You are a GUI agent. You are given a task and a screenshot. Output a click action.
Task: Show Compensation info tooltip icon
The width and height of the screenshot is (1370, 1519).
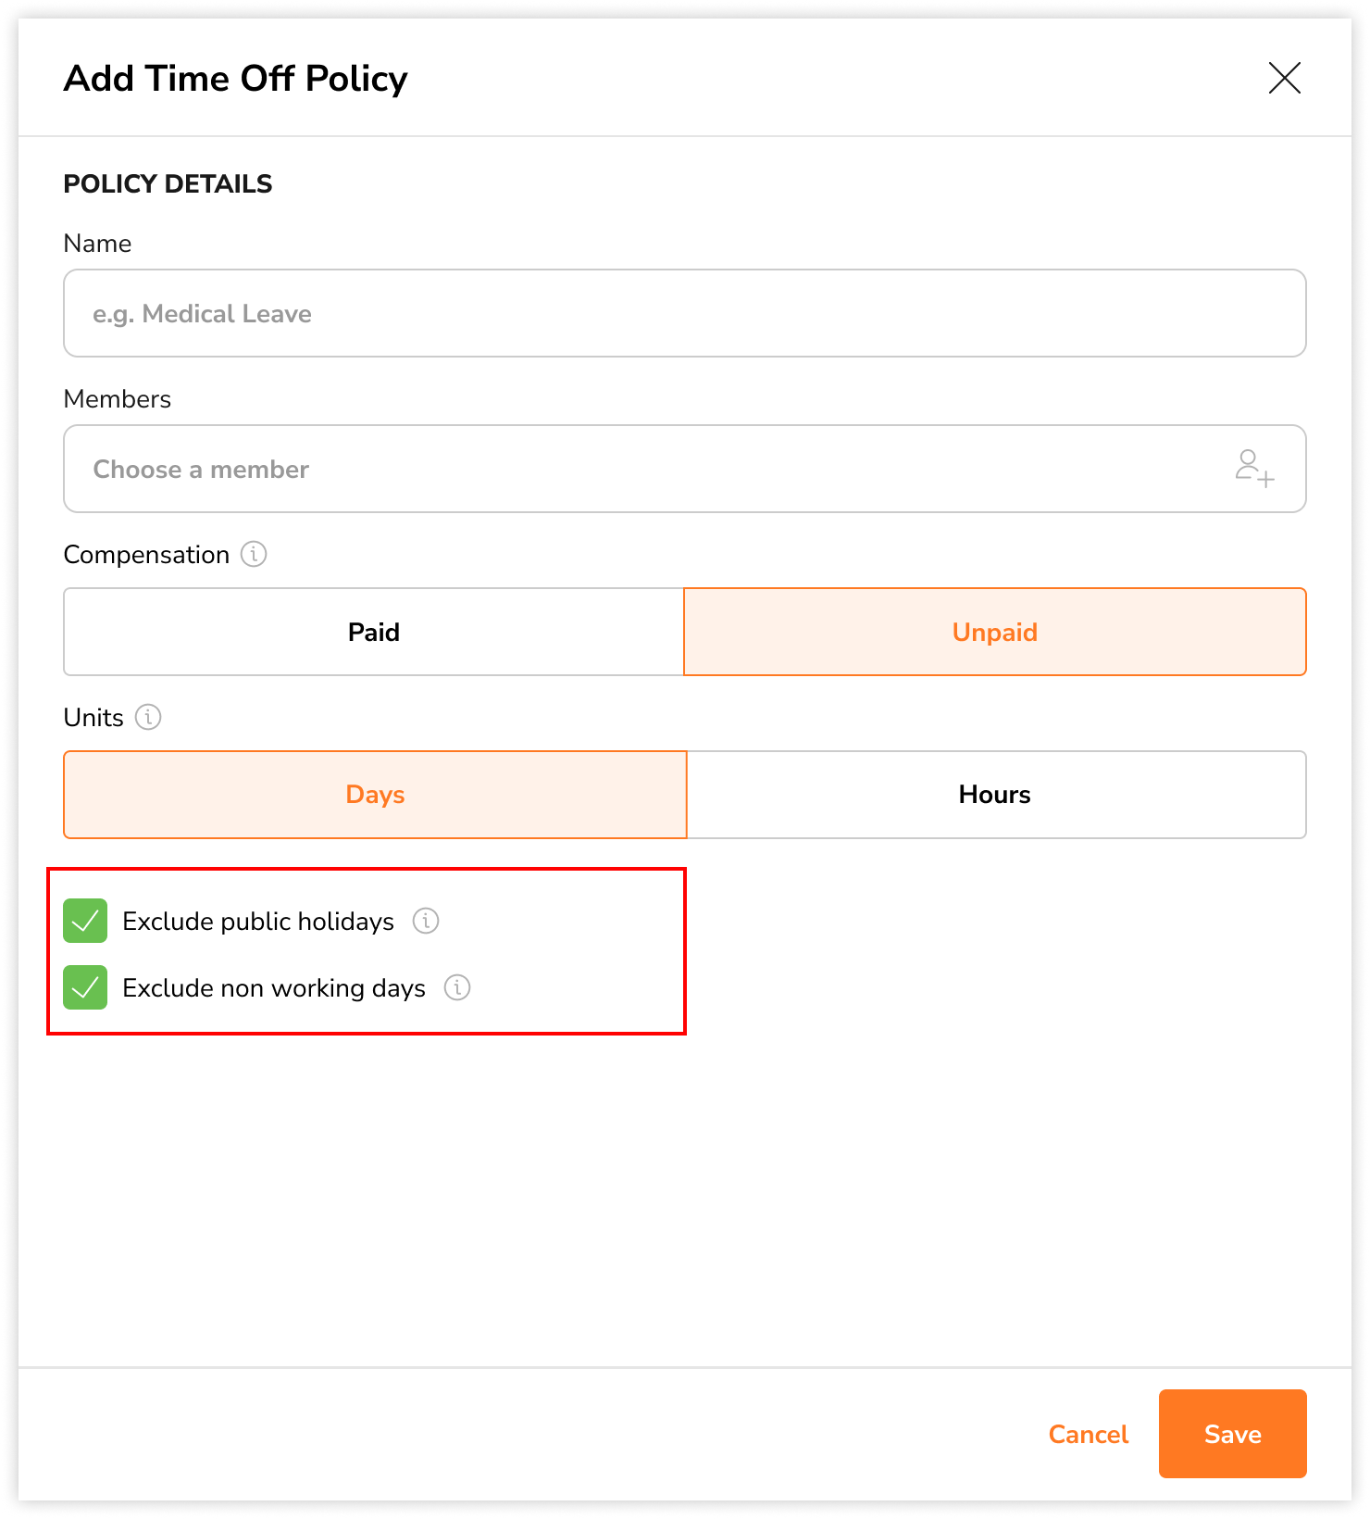coord(254,554)
